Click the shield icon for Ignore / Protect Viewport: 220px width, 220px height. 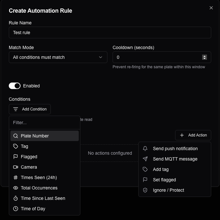click(x=145, y=190)
